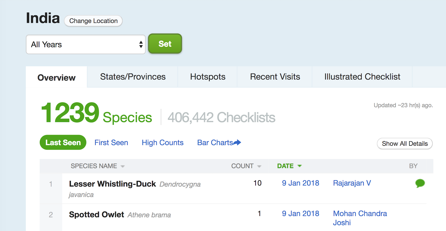Toggle to First Seen view
The width and height of the screenshot is (446, 231).
111,142
